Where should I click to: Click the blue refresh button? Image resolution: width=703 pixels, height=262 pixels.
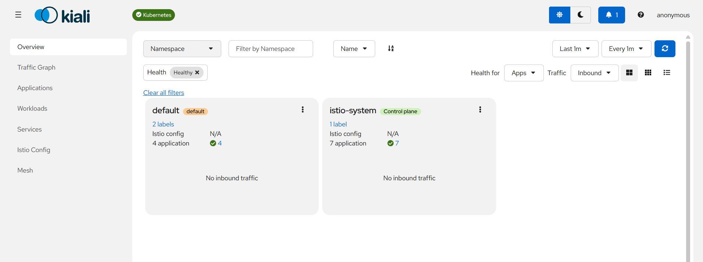(665, 49)
